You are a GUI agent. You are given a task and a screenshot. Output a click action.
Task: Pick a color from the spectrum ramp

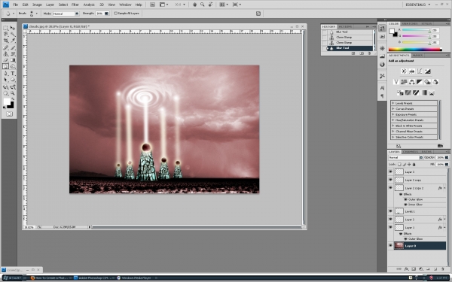[x=415, y=50]
